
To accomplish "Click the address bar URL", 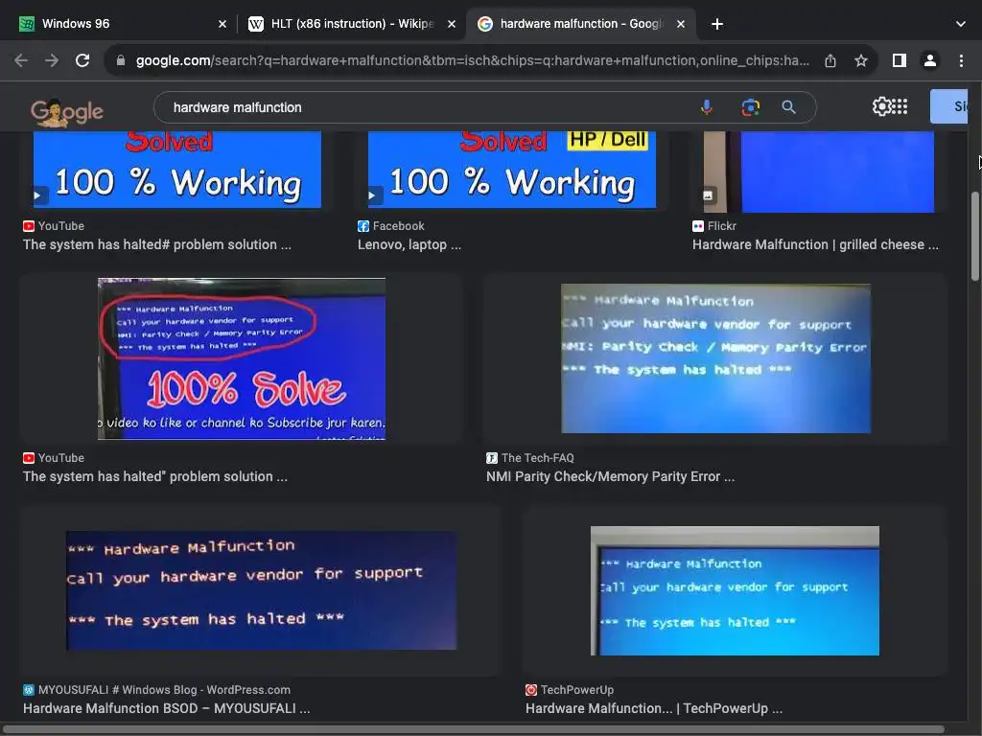I will click(x=472, y=60).
